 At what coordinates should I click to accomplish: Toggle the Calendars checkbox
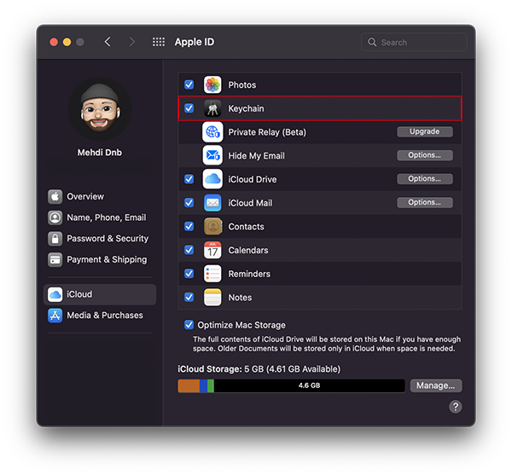[x=189, y=250]
